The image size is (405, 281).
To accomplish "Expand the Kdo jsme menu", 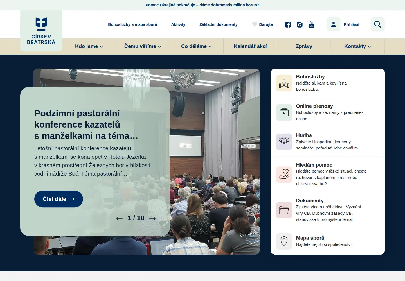I will coord(89,46).
